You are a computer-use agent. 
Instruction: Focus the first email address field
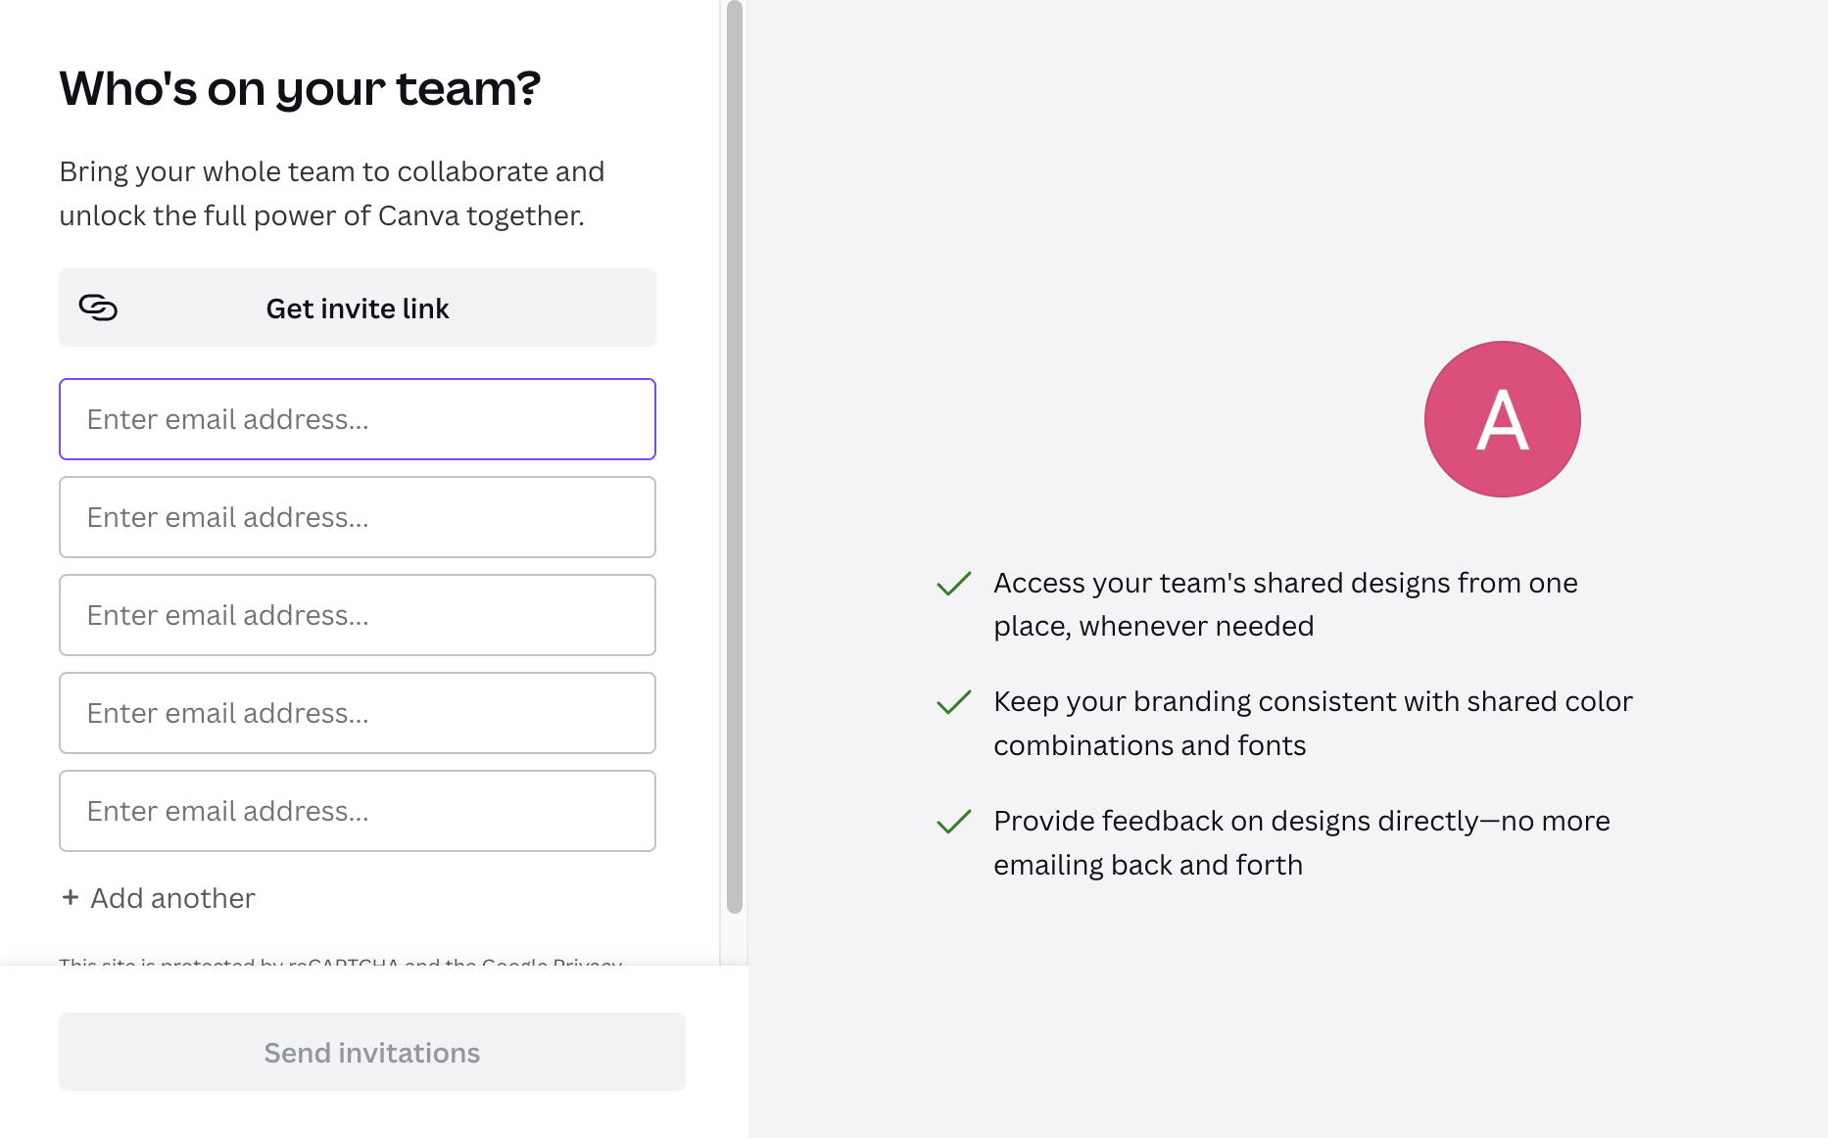pyautogui.click(x=358, y=419)
